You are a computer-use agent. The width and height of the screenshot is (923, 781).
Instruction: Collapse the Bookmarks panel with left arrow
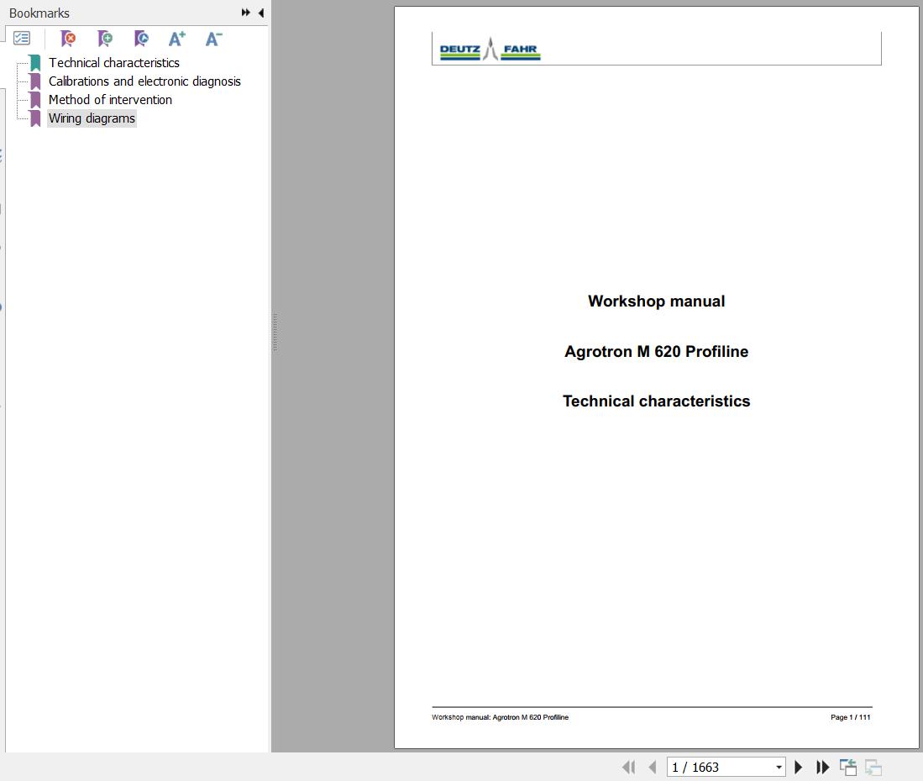pos(261,13)
